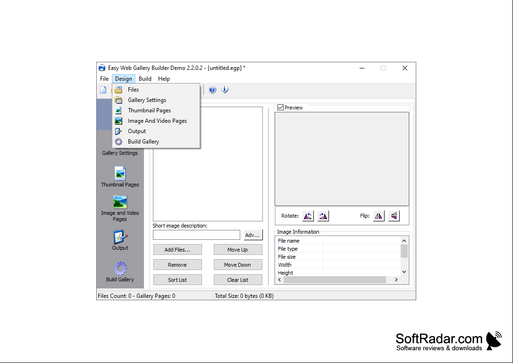
Task: Click the Files icon in the Design menu
Action: (118, 90)
